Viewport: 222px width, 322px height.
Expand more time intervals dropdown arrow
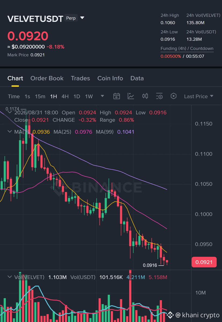pyautogui.click(x=102, y=96)
